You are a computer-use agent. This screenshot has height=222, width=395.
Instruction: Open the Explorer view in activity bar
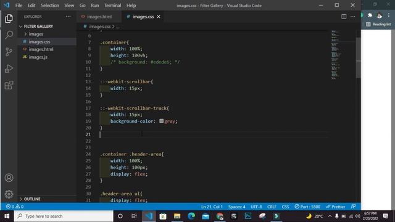(x=9, y=18)
